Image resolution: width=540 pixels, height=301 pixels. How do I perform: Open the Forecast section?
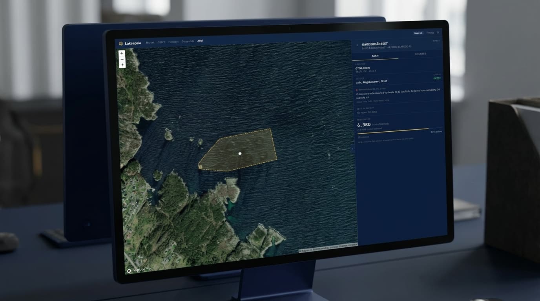pyautogui.click(x=173, y=41)
